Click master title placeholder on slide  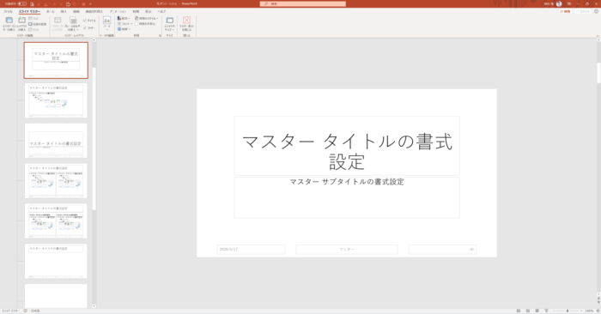[347, 146]
